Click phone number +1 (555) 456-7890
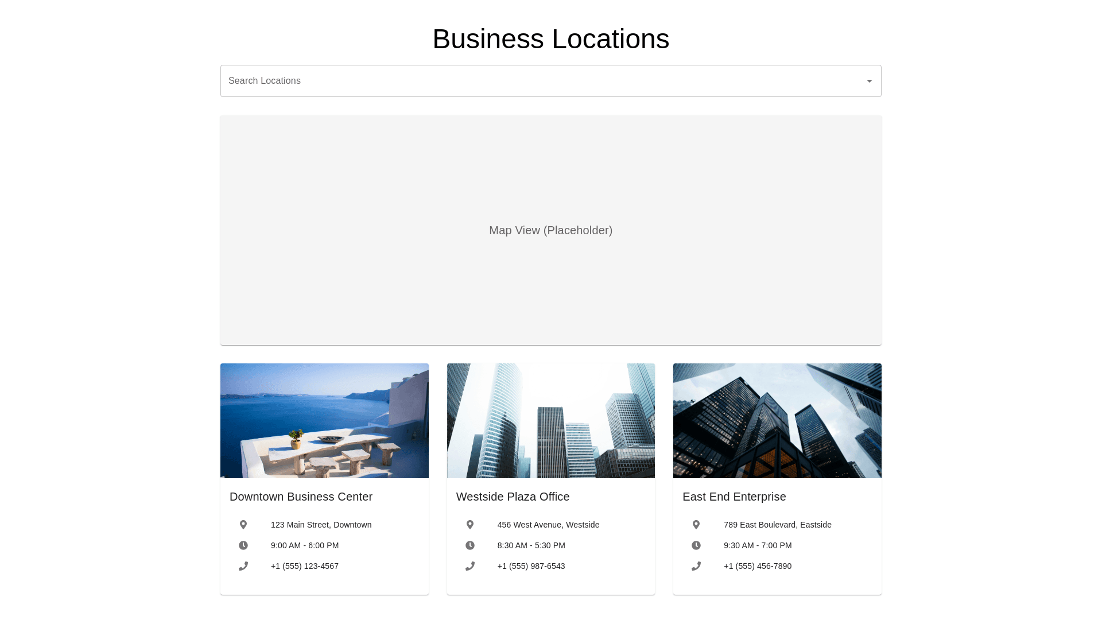 [x=758, y=566]
